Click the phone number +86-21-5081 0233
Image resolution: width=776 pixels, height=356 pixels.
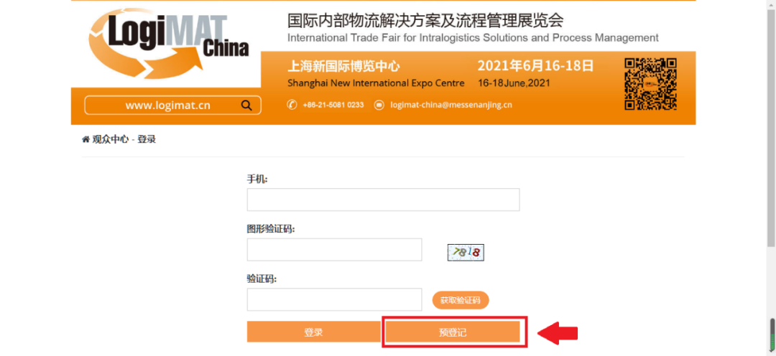[333, 105]
